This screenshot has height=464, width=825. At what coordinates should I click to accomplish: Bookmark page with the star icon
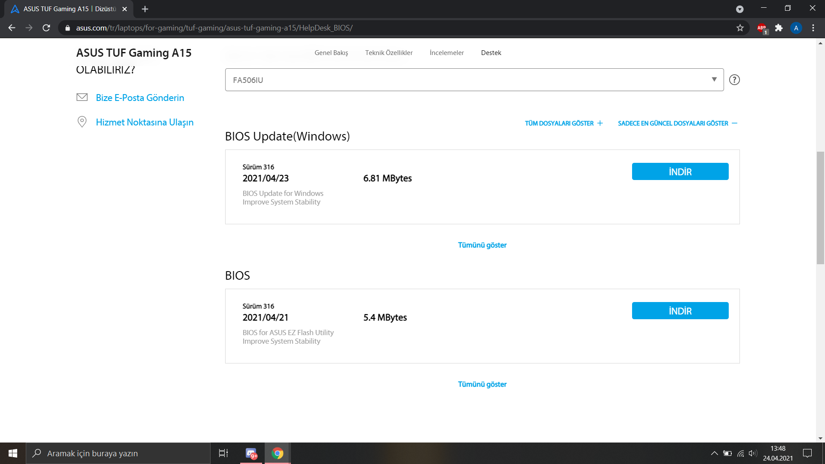740,28
